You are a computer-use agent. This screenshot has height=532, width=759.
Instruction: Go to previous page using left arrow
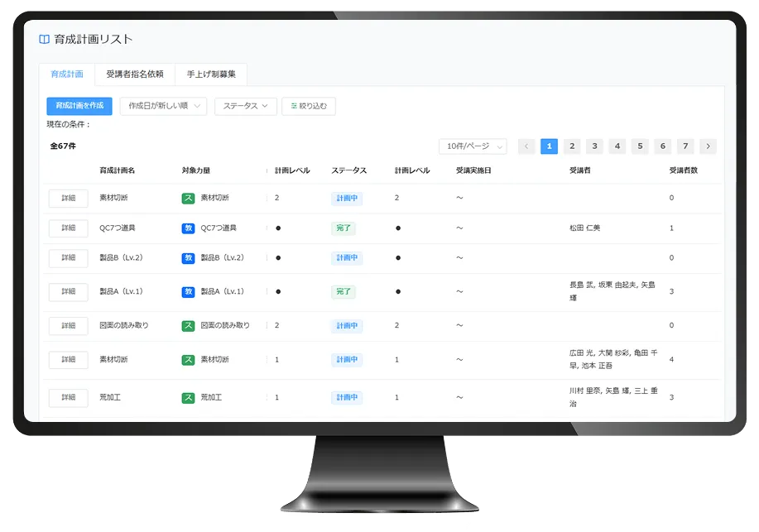coord(526,146)
